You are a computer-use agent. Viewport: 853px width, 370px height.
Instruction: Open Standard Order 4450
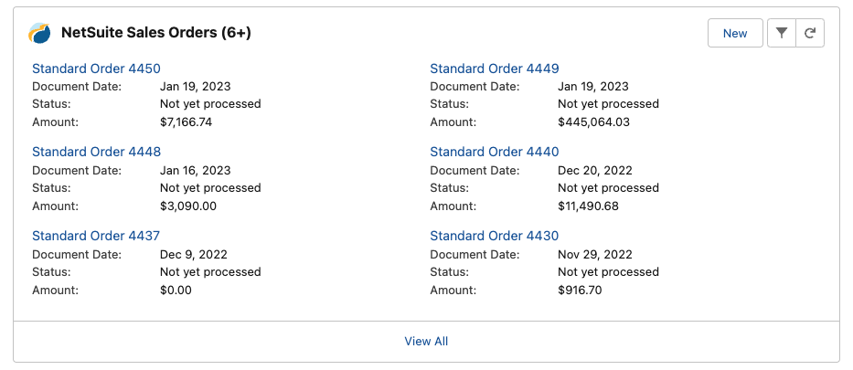(96, 69)
